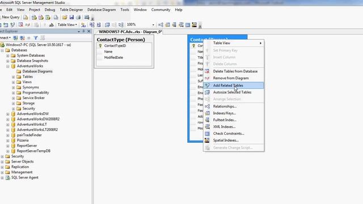Close the Object Explorer panel
This screenshot has width=363, height=204.
tap(89, 31)
